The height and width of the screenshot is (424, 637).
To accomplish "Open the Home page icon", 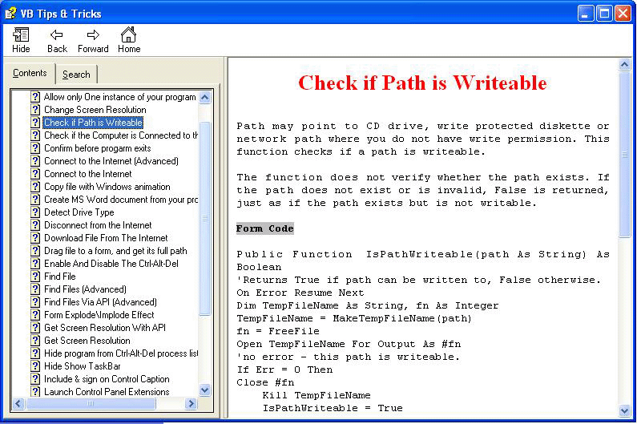I will coord(128,34).
